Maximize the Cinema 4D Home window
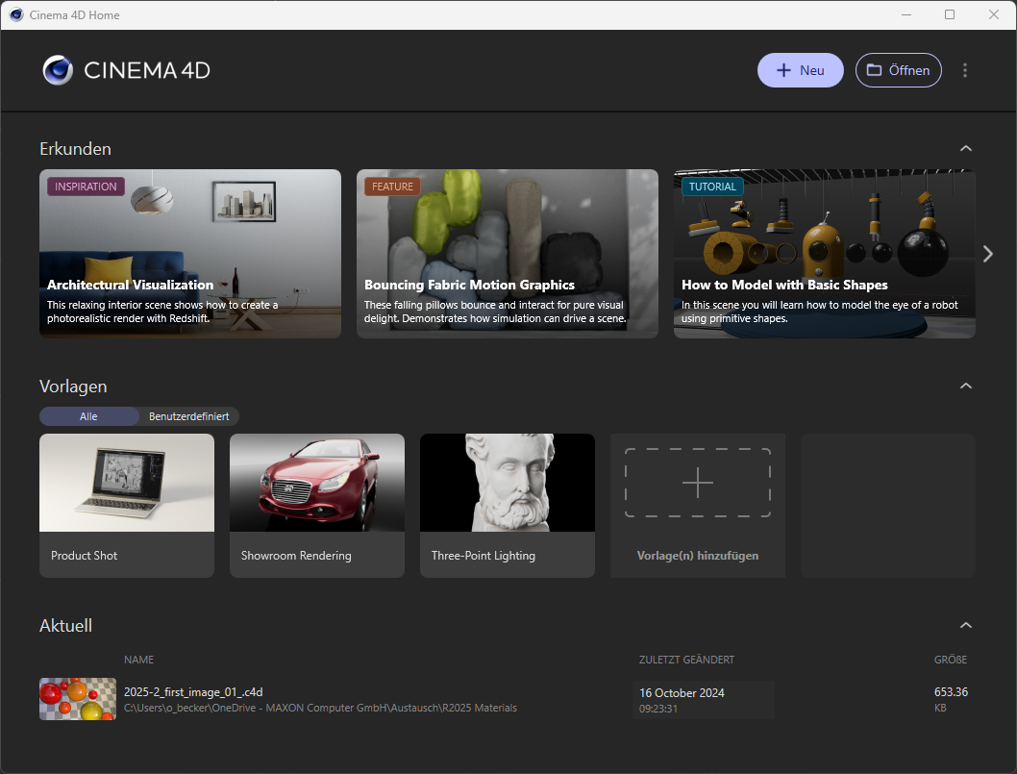Image resolution: width=1017 pixels, height=774 pixels. click(950, 15)
